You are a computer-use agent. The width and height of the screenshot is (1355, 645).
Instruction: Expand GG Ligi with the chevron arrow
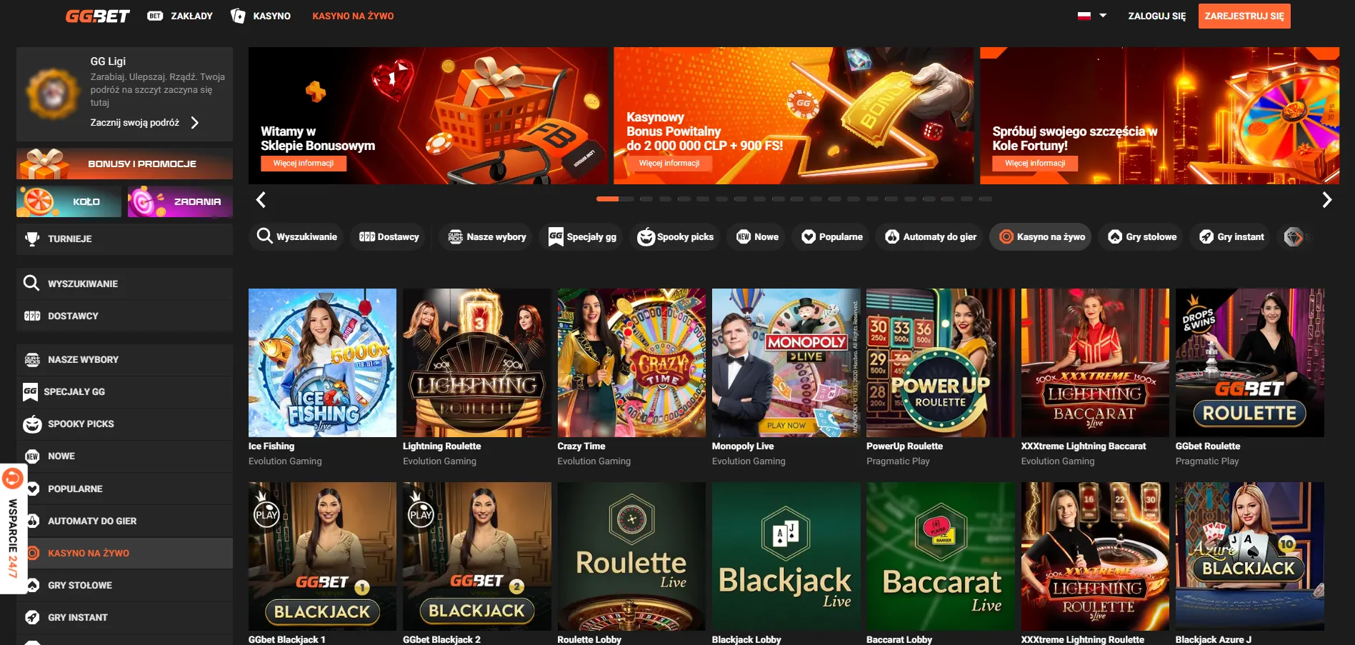click(194, 123)
